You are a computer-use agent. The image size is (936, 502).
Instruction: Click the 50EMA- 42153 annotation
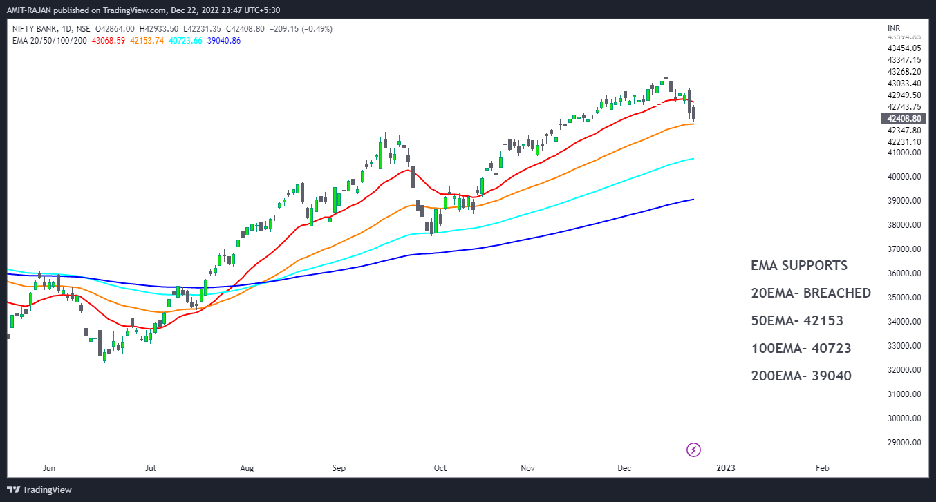pos(797,320)
